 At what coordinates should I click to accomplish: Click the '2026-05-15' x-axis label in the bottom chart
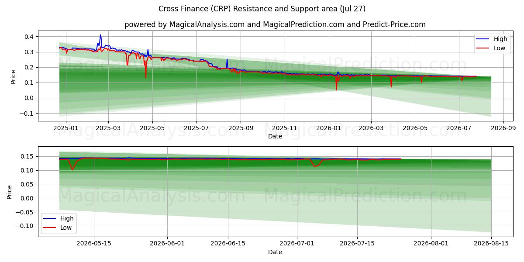point(94,244)
